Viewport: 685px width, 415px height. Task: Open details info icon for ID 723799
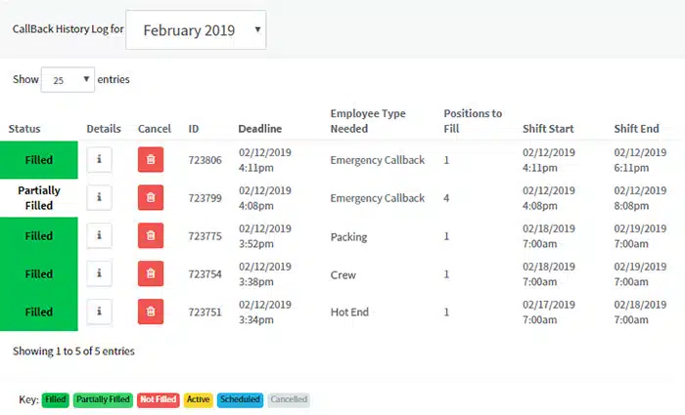[99, 197]
